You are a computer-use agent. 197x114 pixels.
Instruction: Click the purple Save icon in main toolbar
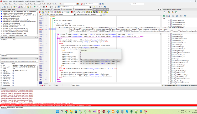[19, 7]
